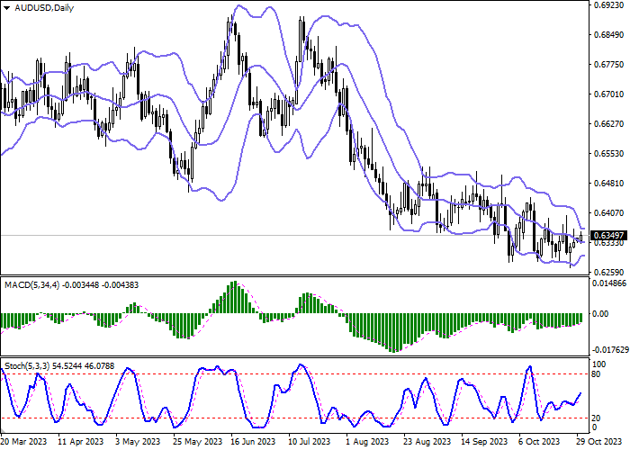The width and height of the screenshot is (630, 450).
Task: Click the AUDUSD,Daily chart title
Action: point(44,8)
